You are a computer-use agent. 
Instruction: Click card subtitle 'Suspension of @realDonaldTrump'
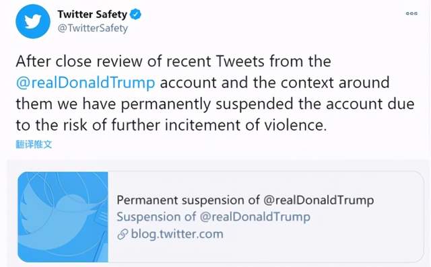click(213, 217)
